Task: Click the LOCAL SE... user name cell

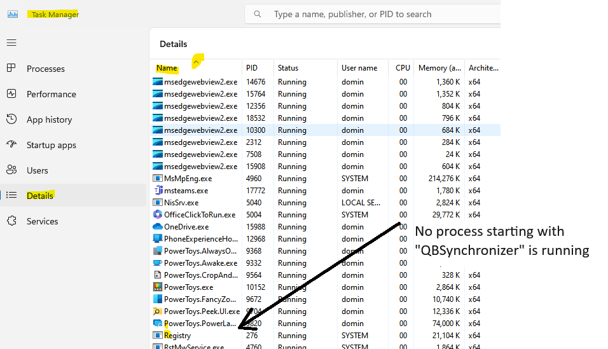Action: point(361,202)
